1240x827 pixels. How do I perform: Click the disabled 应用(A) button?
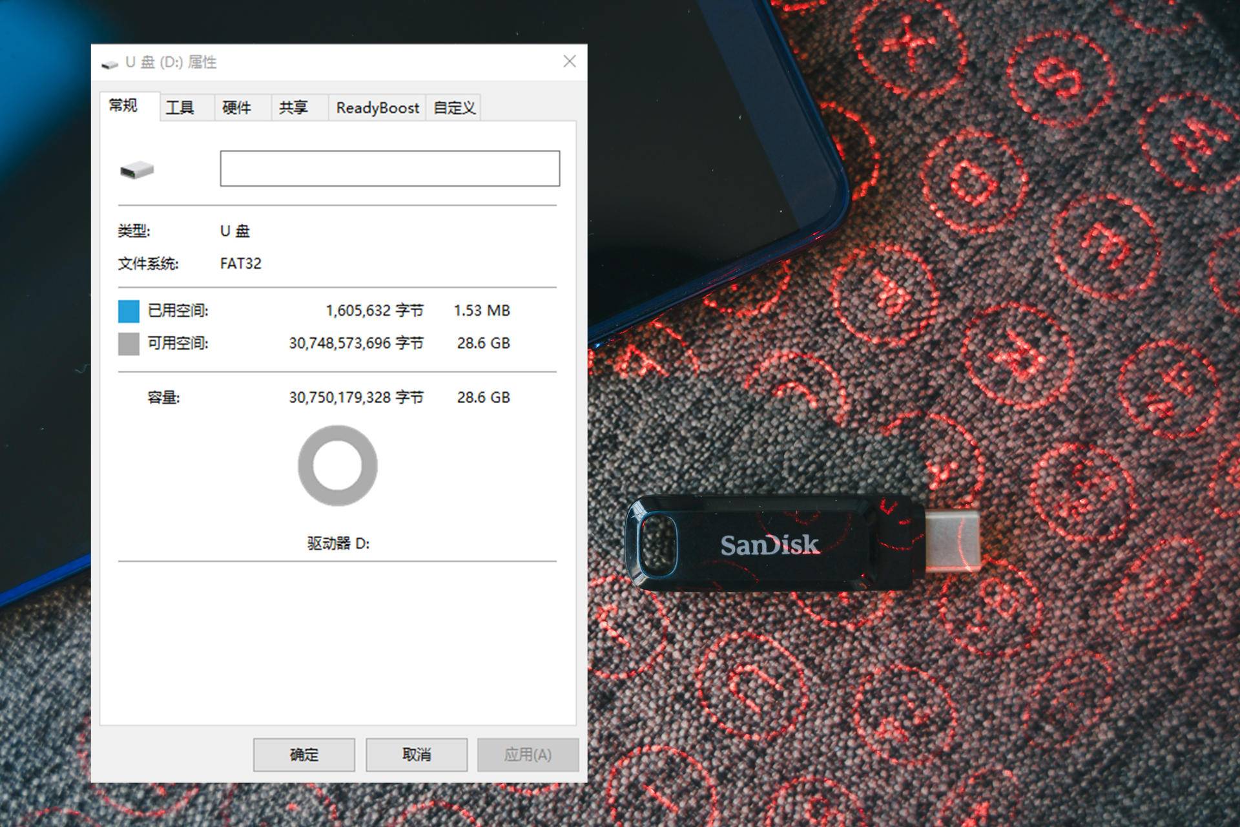(x=528, y=754)
